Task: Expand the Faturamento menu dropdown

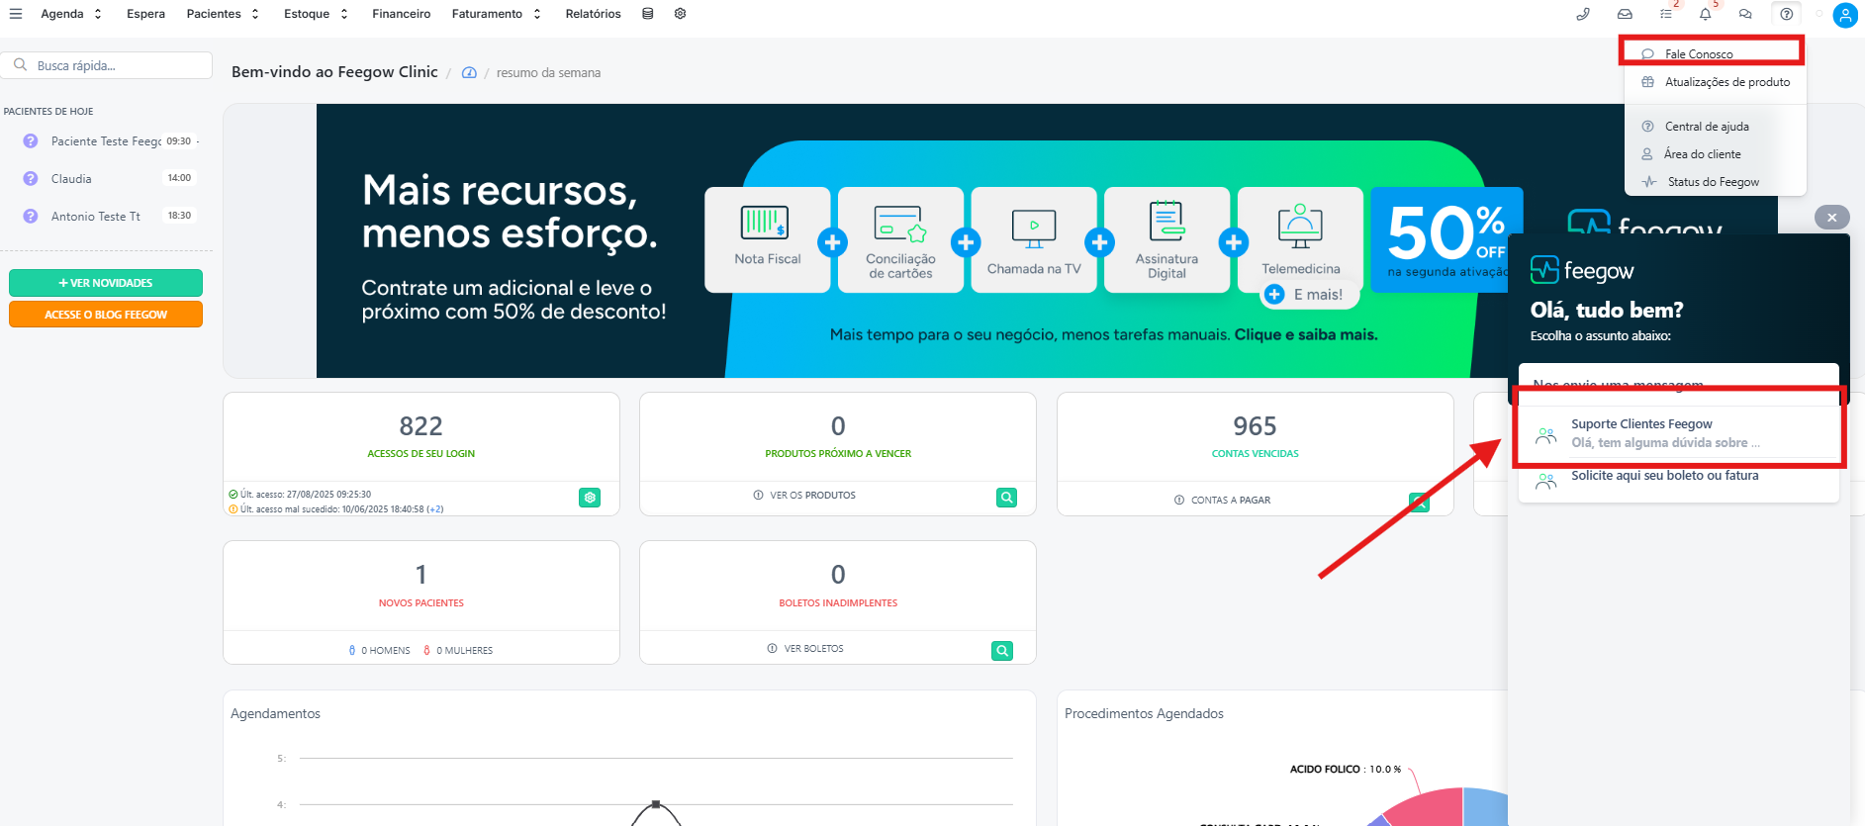Action: [x=497, y=14]
